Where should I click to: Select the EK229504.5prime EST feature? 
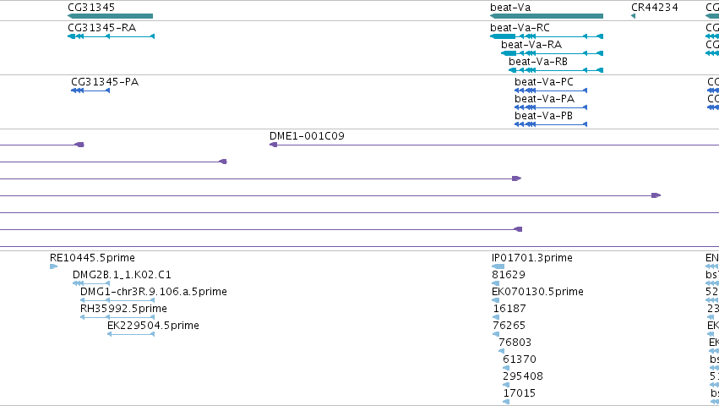(131, 334)
